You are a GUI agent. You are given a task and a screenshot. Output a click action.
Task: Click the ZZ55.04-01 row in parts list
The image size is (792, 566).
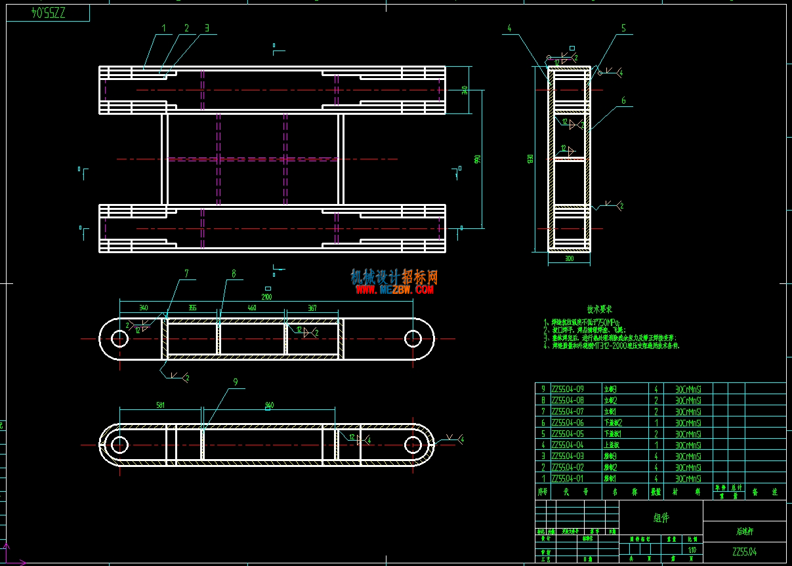[x=660, y=479]
